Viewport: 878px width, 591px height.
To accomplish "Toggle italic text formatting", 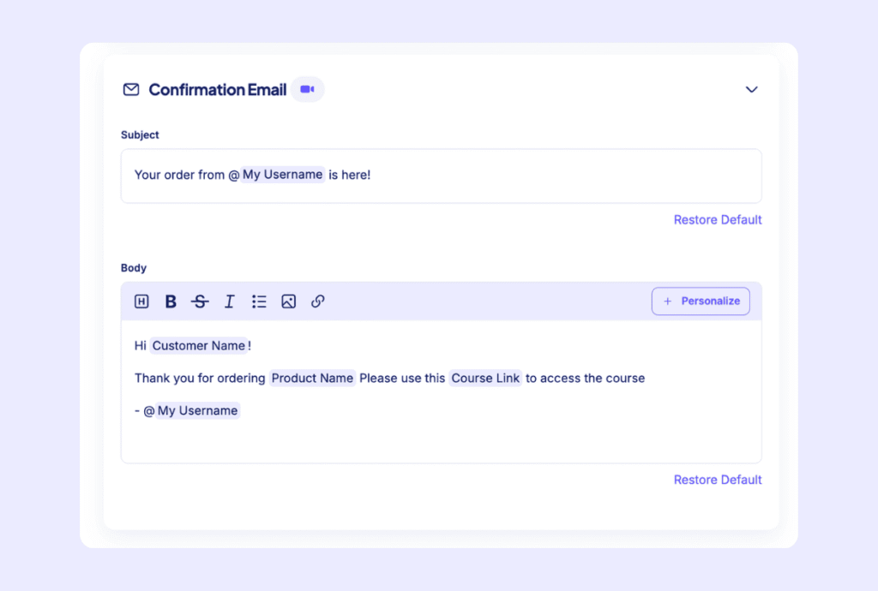I will [230, 301].
